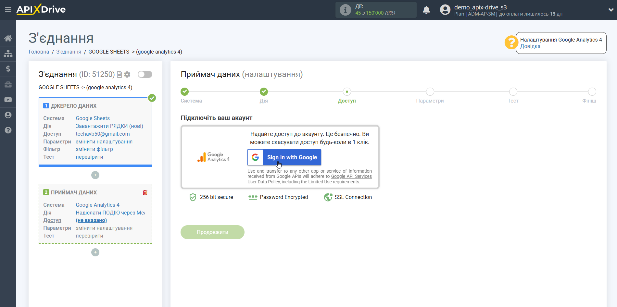Open connection settings gear icon
Image resolution: width=617 pixels, height=307 pixels.
127,75
